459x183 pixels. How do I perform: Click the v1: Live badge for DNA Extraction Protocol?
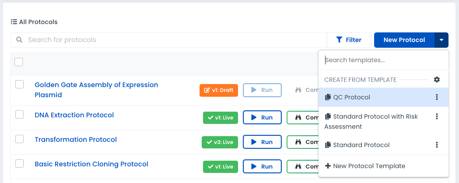tap(221, 118)
